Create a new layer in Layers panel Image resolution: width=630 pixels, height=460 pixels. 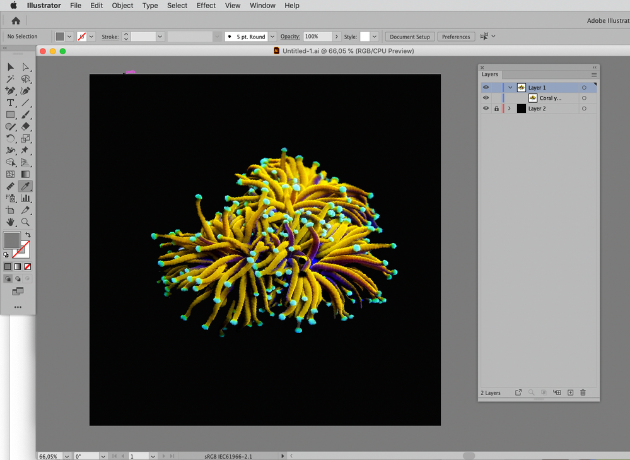coord(570,392)
